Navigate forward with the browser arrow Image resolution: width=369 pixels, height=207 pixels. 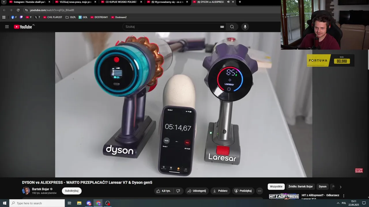coord(11,10)
